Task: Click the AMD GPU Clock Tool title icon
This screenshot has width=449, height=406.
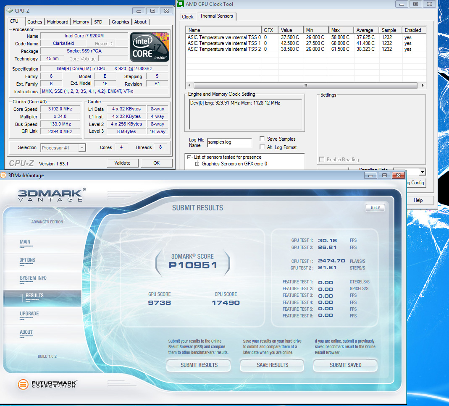Action: click(x=181, y=4)
